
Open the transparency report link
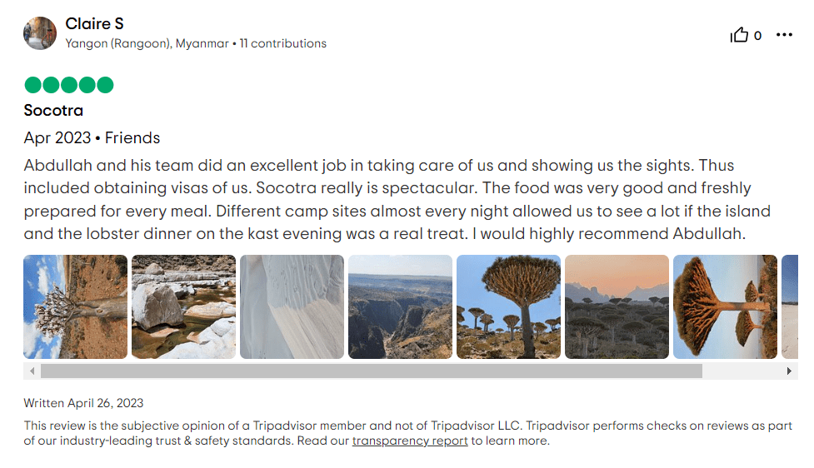[x=410, y=441]
